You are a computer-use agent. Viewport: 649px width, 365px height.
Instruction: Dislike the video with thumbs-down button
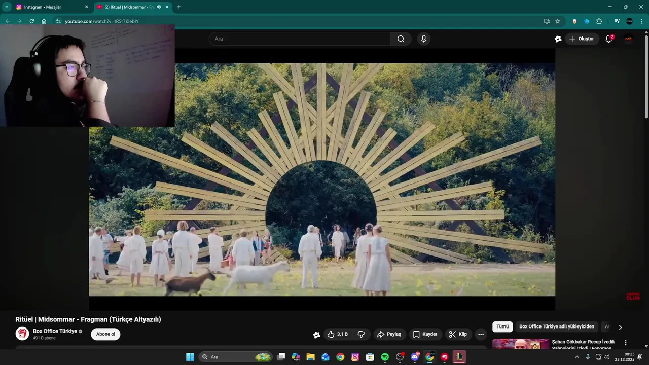[361, 334]
